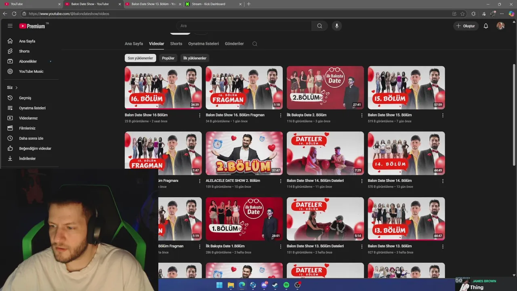Open options for Balon Date Show 13. Bölüm Dateleri

361,246
